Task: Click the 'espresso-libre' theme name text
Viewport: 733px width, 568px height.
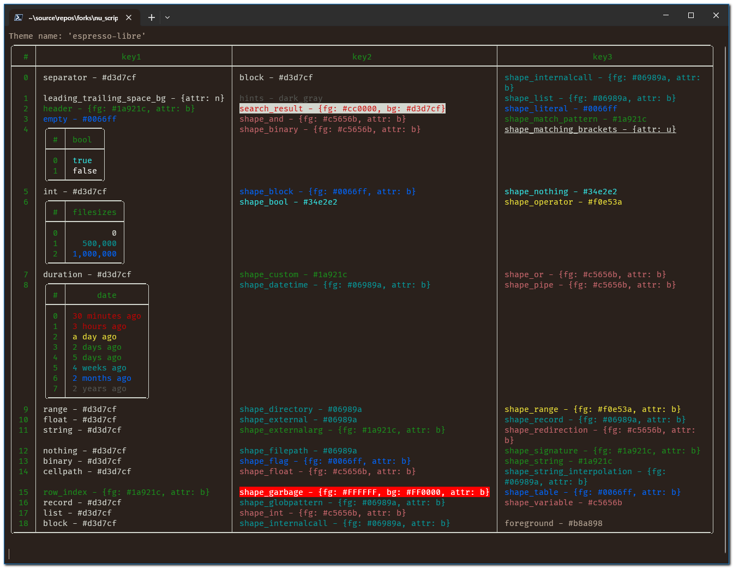Action: coord(107,36)
